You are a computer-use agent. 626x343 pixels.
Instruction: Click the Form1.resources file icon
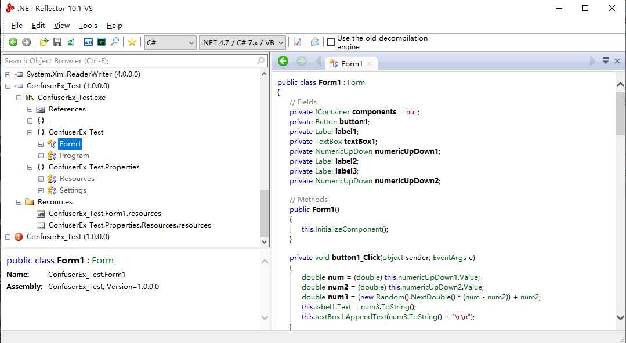41,214
